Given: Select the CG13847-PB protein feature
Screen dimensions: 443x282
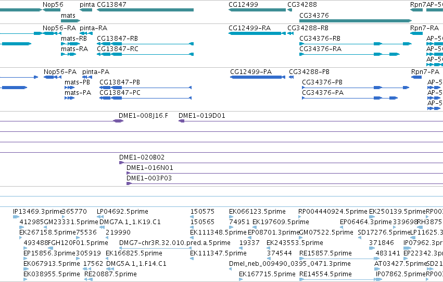Looking at the screenshot, I should [146, 88].
